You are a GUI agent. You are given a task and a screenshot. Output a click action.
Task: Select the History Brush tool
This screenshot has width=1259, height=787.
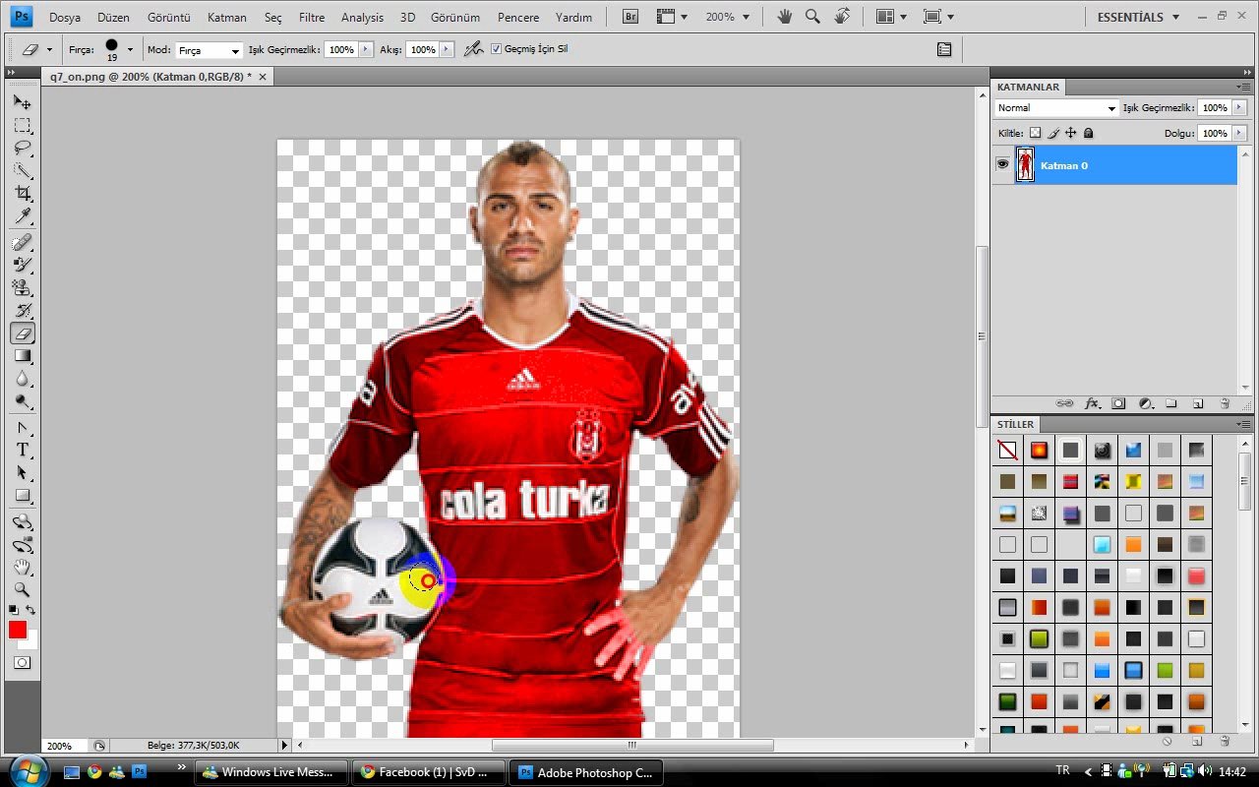22,311
